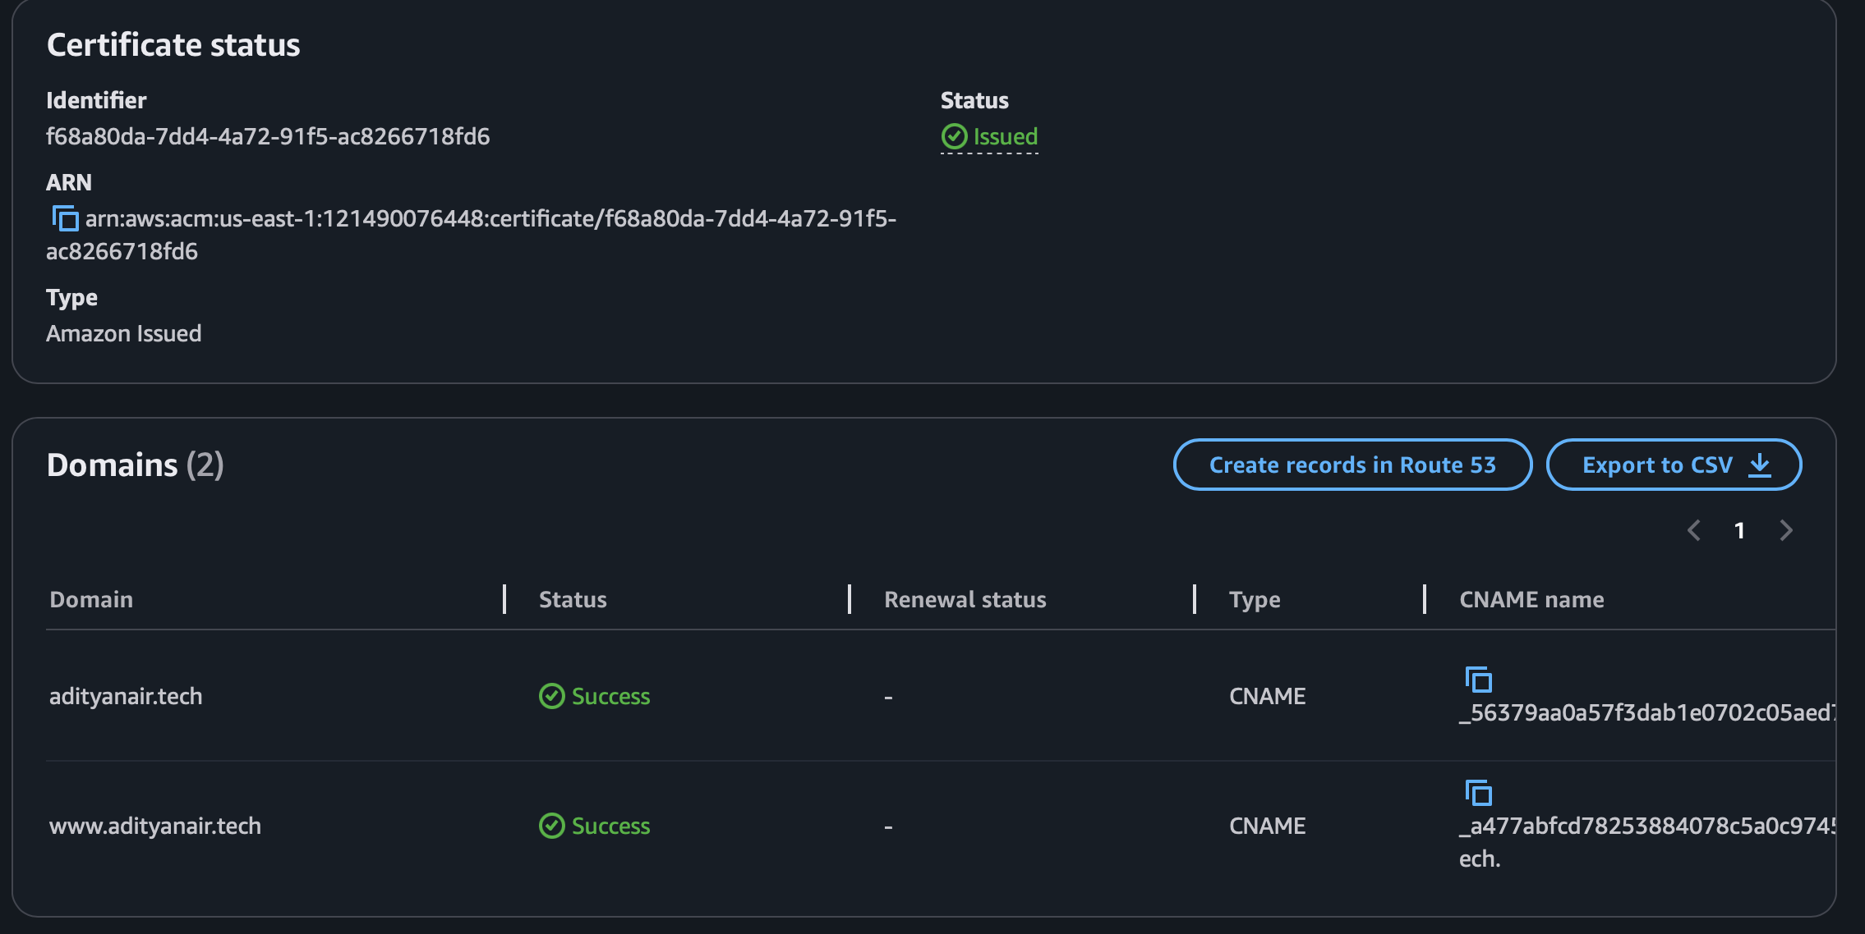The image size is (1865, 934).
Task: Click the Status column header
Action: (573, 599)
